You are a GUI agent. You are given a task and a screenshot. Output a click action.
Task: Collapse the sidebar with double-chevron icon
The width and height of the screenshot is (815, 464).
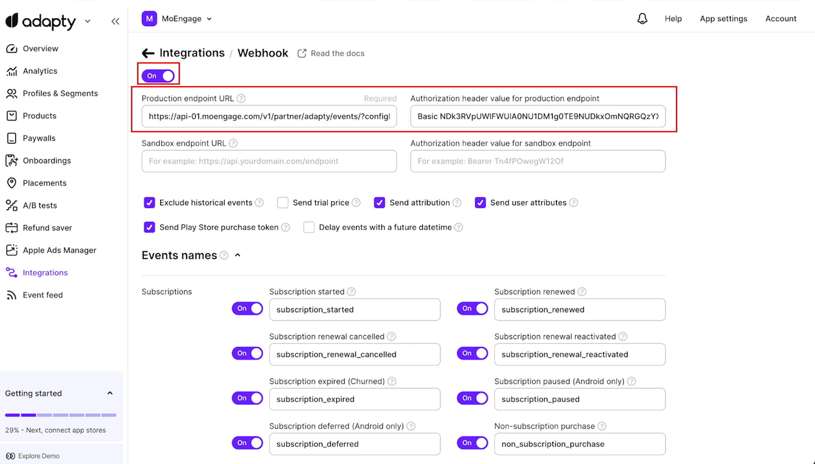[x=115, y=21]
